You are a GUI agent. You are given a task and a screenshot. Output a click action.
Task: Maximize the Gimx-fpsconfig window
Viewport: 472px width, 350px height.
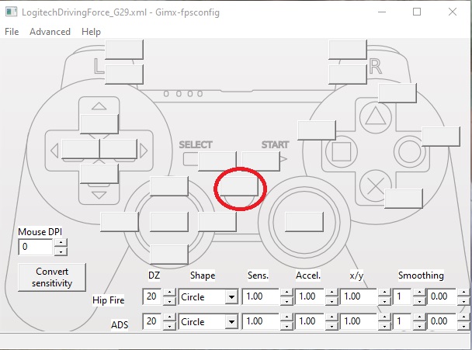(417, 12)
